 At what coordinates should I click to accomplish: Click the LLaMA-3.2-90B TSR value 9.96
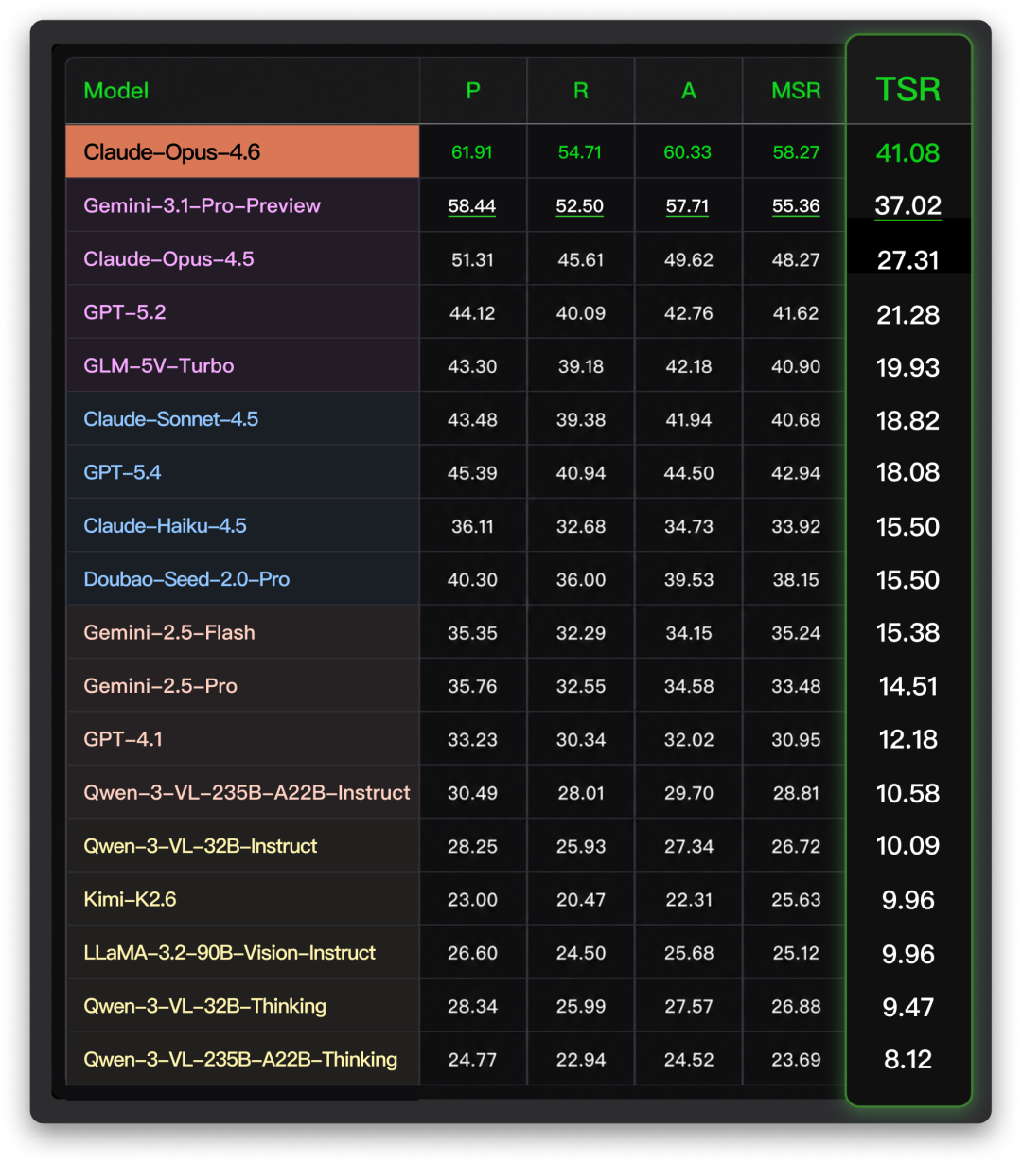click(908, 954)
